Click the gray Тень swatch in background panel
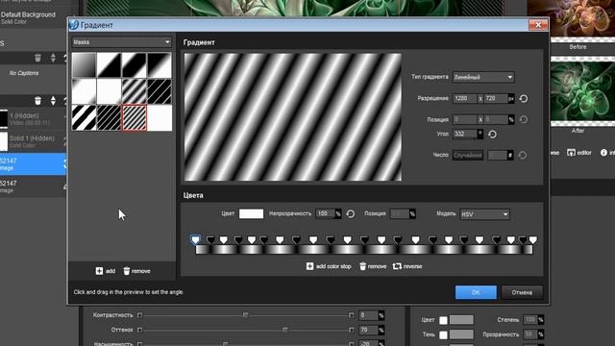The image size is (615, 346). 461,334
